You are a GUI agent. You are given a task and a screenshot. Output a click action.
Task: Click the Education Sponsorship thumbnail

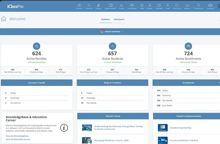click(x=163, y=128)
